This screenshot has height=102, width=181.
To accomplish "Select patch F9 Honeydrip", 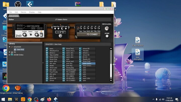I will tap(71, 68).
